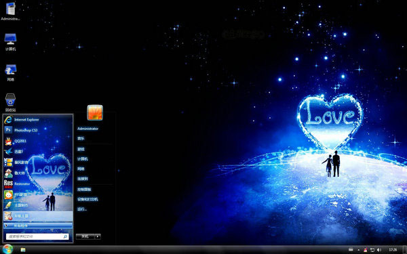Viewport: 407px width, 254px height.
Task: Open 网络 in Start menu right pane
Action: [81, 169]
